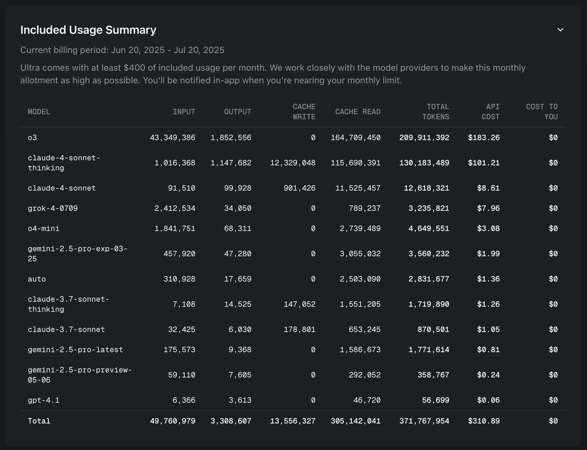
Task: Click the MODEL column header
Action: tap(39, 112)
